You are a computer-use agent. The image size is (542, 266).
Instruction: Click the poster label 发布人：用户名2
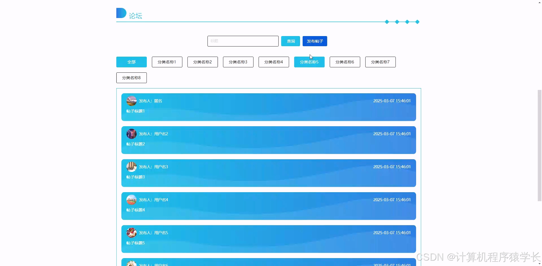(x=154, y=134)
